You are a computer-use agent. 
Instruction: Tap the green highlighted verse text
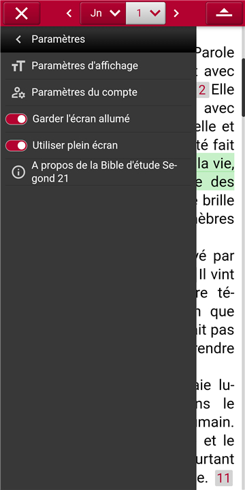[215, 171]
